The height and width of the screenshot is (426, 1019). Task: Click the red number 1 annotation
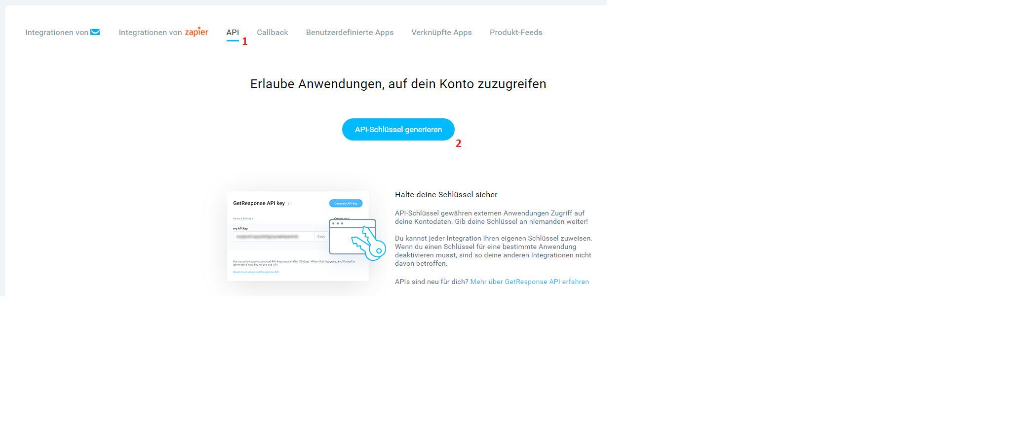tap(244, 41)
